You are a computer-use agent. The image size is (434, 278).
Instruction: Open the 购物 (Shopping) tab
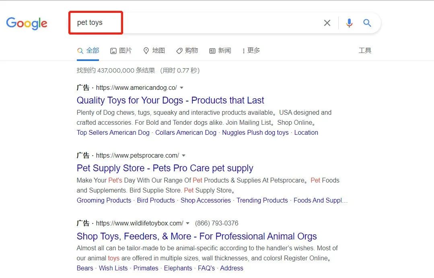click(187, 51)
